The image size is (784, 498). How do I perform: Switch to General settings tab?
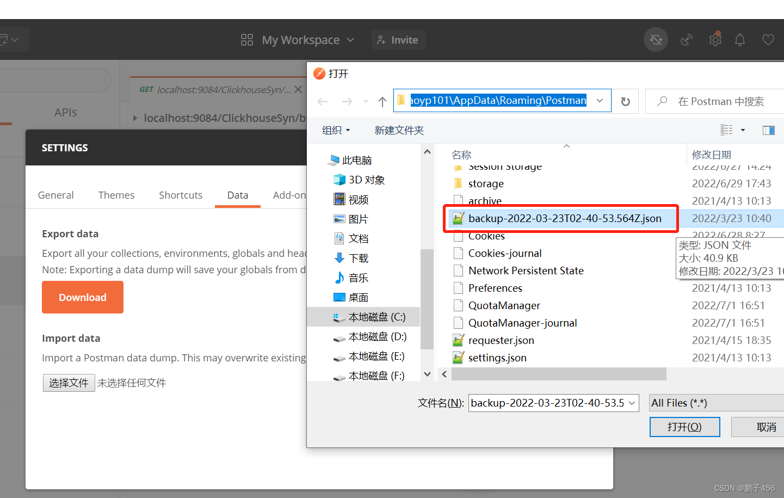pyautogui.click(x=55, y=195)
